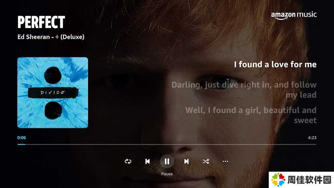Click the elapsed time 0:06 label
The image size is (334, 188).
pos(22,138)
